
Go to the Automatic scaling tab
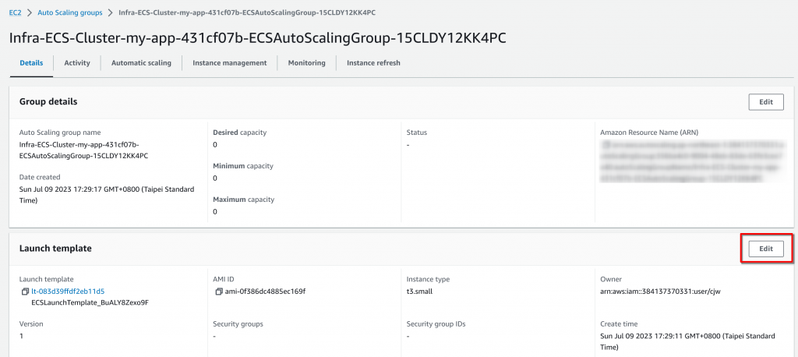[141, 62]
